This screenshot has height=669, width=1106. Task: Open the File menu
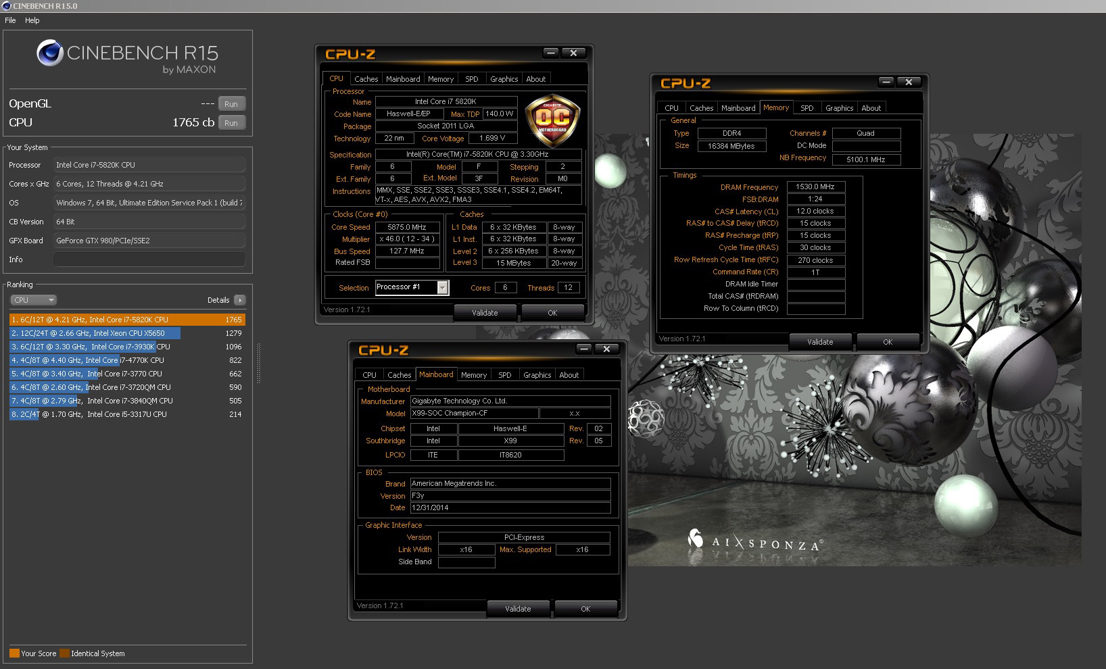coord(10,20)
